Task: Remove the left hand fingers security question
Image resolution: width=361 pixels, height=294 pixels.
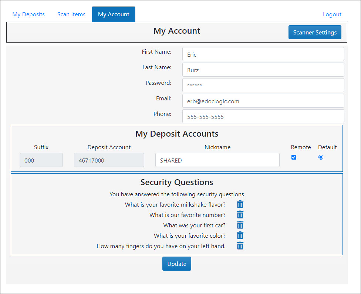Action: pyautogui.click(x=240, y=245)
